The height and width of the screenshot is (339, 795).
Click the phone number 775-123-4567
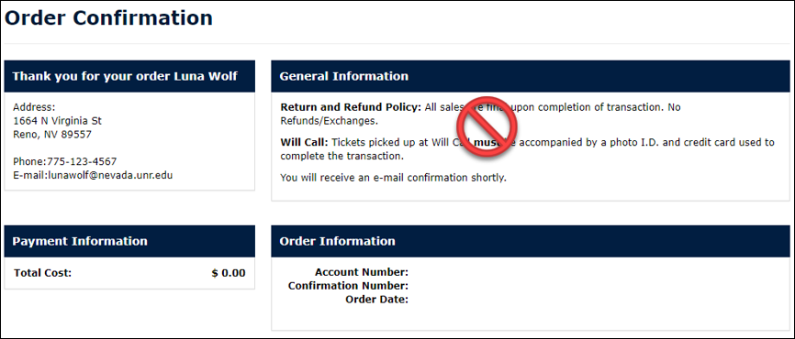click(x=82, y=162)
